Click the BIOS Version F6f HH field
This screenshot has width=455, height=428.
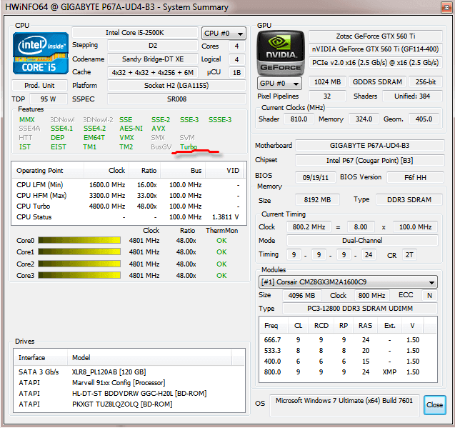click(415, 178)
